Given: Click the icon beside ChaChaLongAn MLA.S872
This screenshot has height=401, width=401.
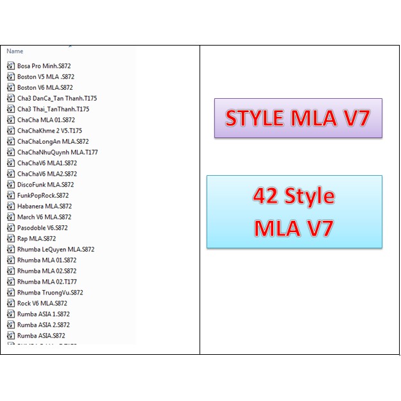Looking at the screenshot, I should 11,141.
